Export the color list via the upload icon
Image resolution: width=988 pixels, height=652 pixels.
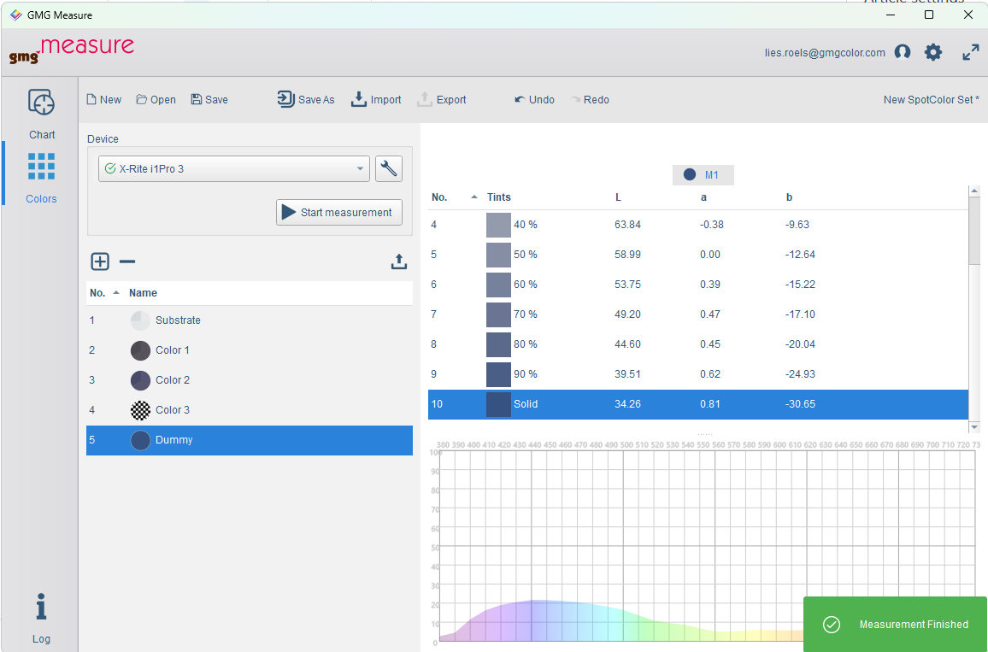pos(399,261)
